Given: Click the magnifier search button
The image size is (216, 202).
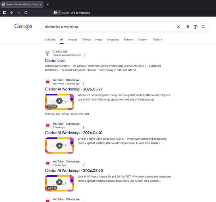Looking at the screenshot, I should (204, 27).
